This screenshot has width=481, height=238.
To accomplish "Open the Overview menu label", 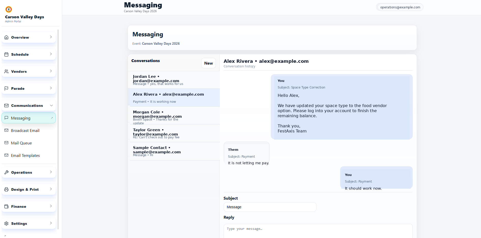I will click(x=20, y=37).
